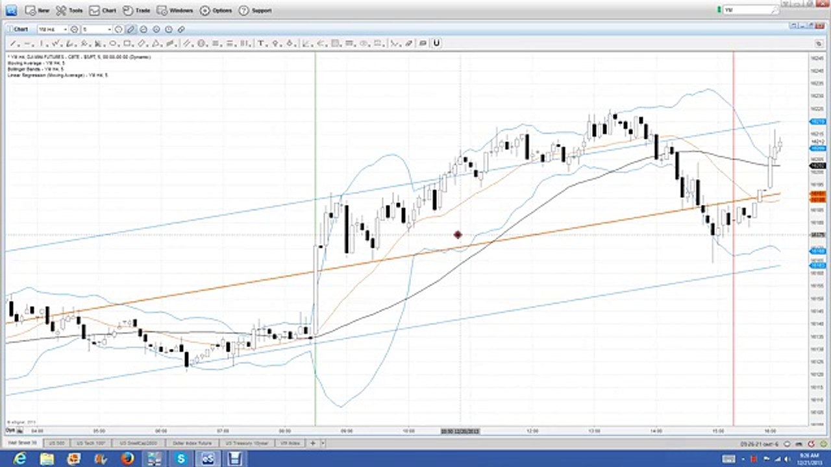The width and height of the screenshot is (831, 467).
Task: Click the dark current price label on axis
Action: (817, 166)
